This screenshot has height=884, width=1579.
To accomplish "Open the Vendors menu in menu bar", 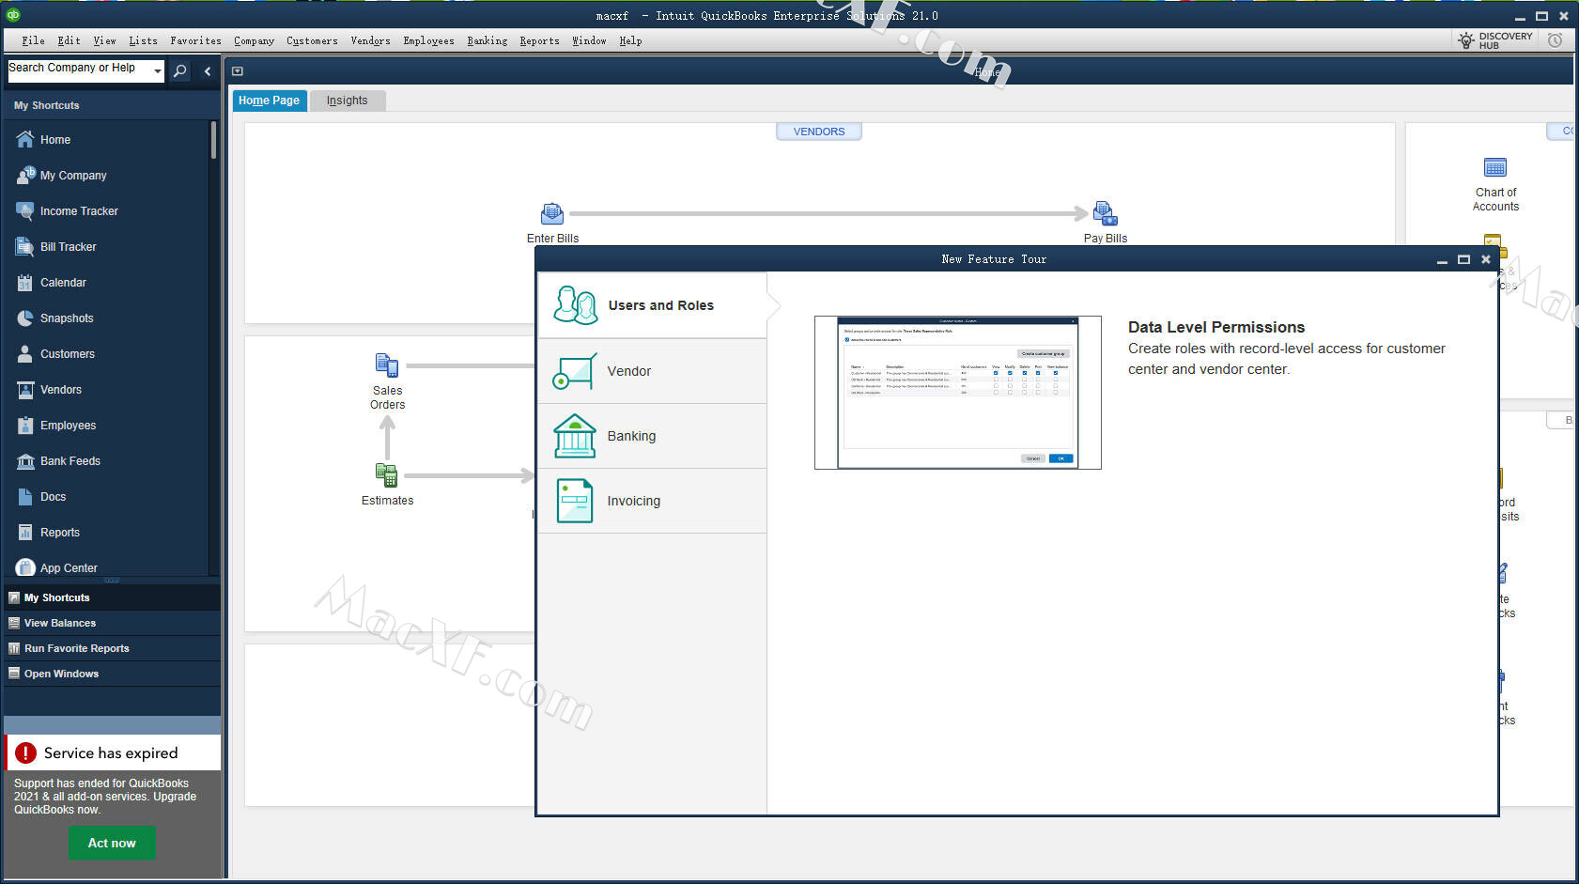I will coord(370,40).
